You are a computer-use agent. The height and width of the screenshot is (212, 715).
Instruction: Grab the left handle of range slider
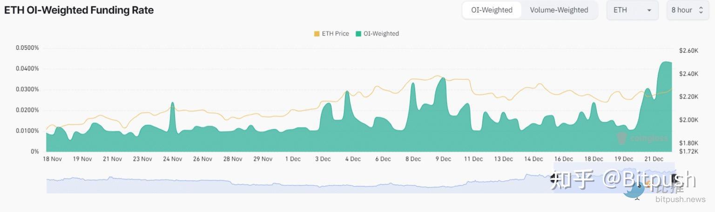click(x=554, y=177)
